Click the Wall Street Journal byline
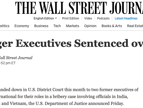The width and height of the screenshot is (143, 108). pos(16,58)
